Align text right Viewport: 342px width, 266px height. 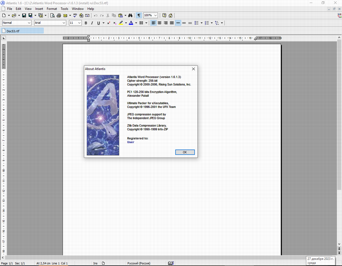166,23
